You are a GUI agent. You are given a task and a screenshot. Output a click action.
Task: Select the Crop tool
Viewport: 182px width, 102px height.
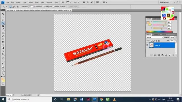(3, 26)
